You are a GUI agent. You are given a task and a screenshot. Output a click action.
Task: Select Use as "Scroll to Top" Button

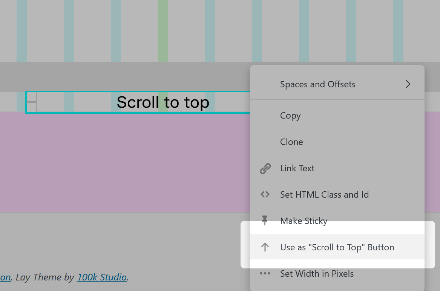pos(337,247)
